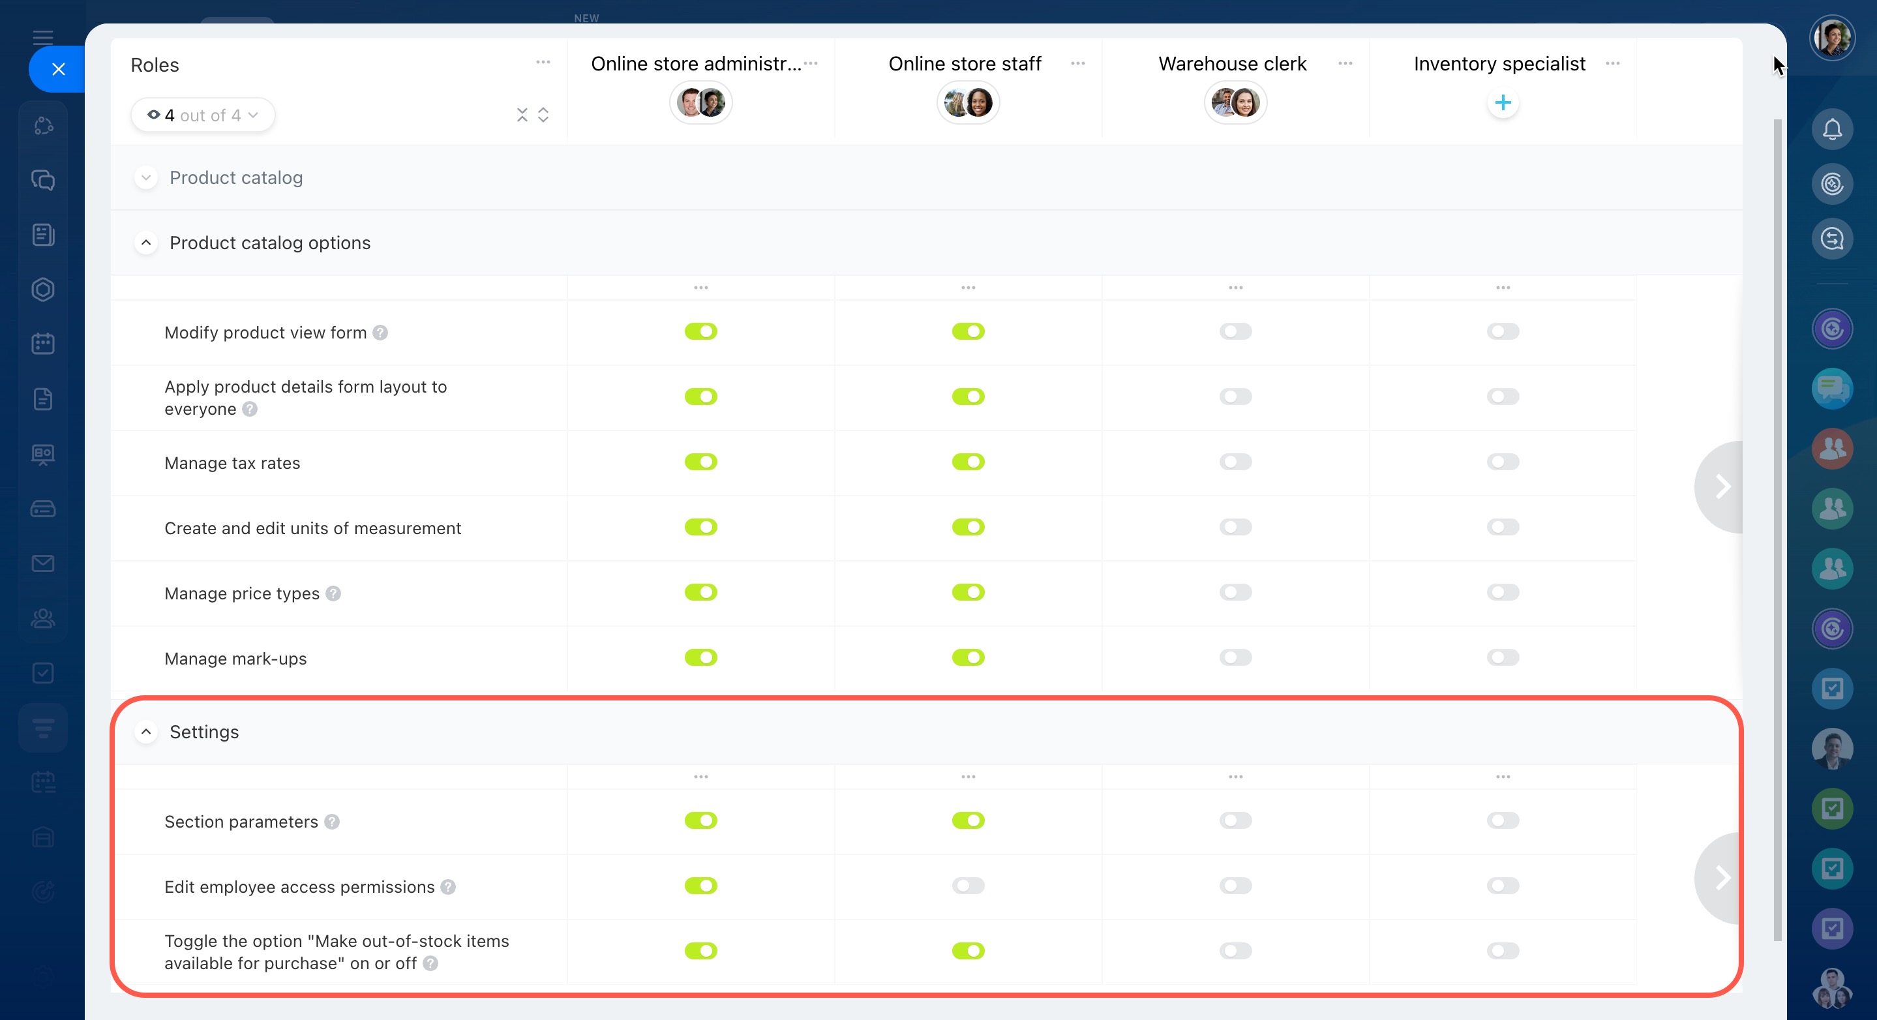1877x1020 pixels.
Task: Open the employees group icon in sidebar
Action: (x=43, y=618)
